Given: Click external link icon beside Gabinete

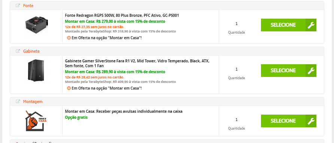Looking at the screenshot, I should tap(18, 51).
